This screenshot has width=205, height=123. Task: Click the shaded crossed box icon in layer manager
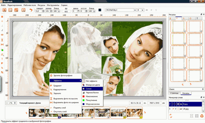tap(197, 116)
